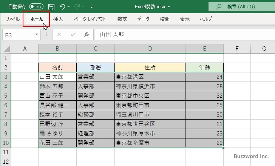Viewport: 275px width, 166px height.
Task: Select cell containing 榎本 裕子
Action: 57,115
